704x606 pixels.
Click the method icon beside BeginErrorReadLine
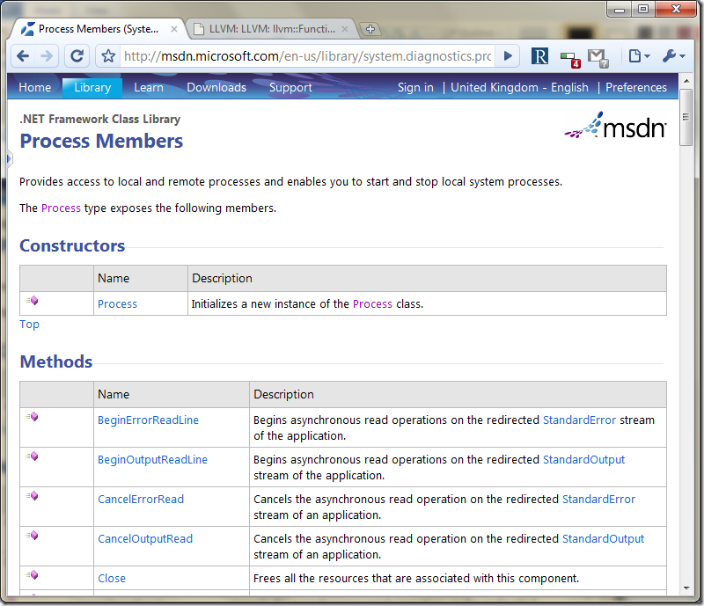pos(32,417)
